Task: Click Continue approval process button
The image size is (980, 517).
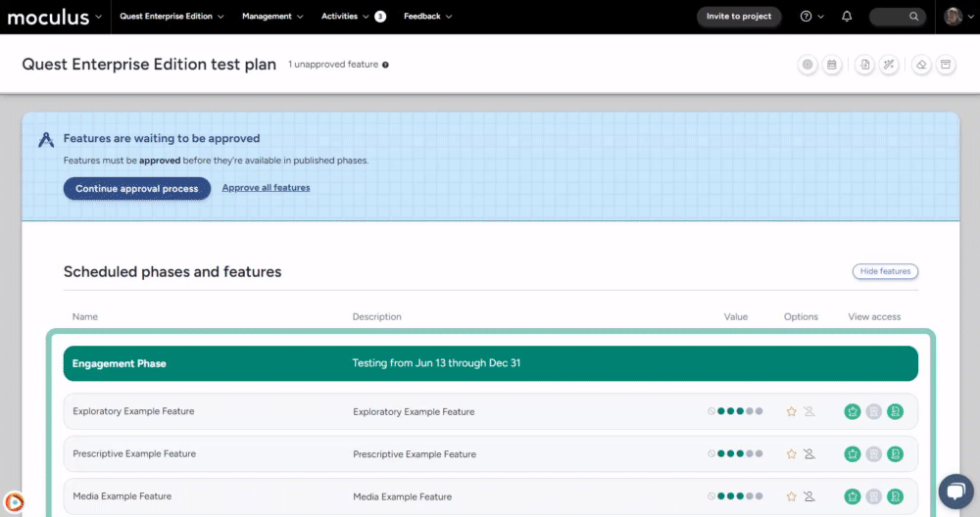Action: pyautogui.click(x=137, y=188)
